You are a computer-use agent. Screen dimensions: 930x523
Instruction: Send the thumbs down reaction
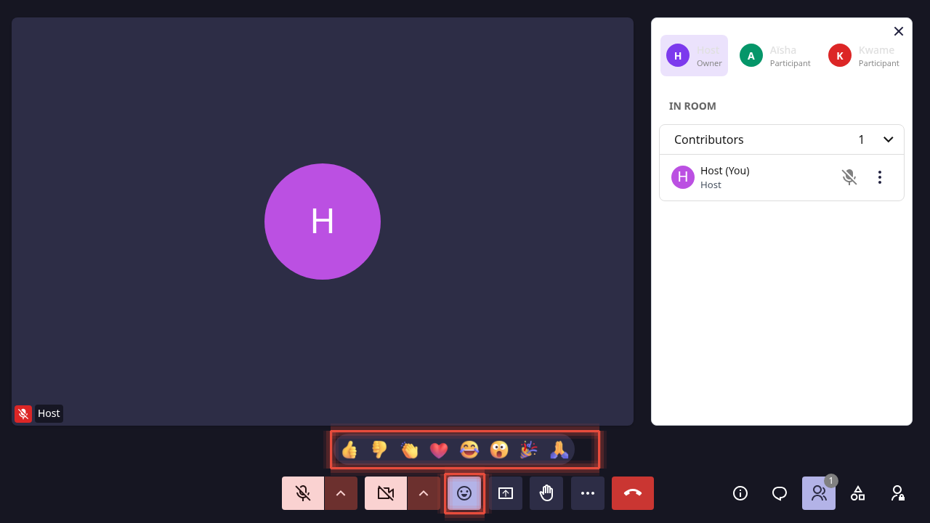(379, 450)
